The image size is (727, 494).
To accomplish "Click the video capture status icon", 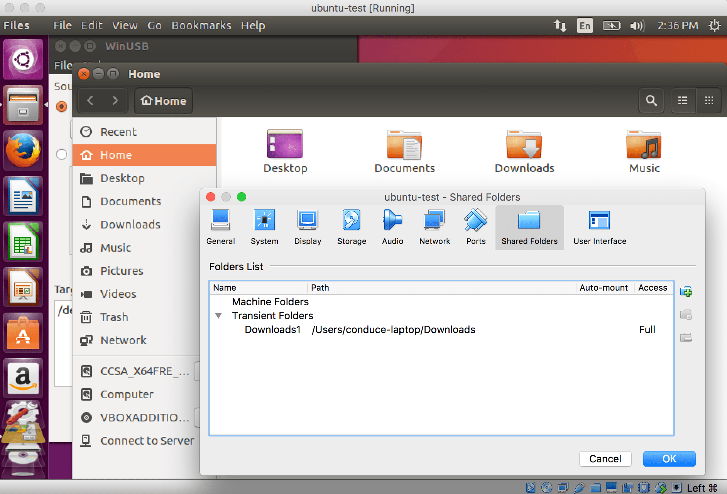I will pyautogui.click(x=628, y=487).
